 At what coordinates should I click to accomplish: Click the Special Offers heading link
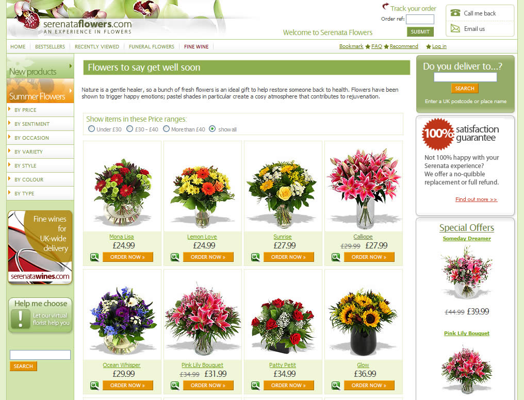coord(467,228)
